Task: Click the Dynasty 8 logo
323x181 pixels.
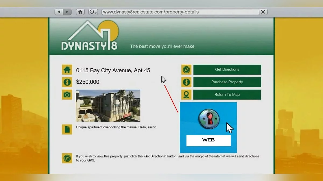Action: (90, 37)
